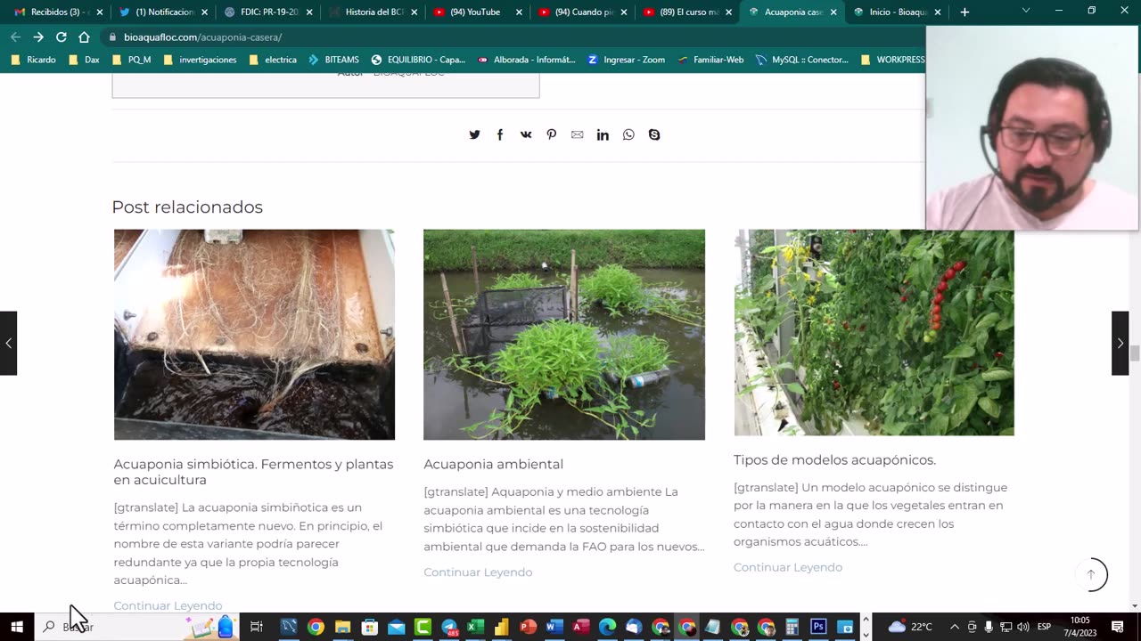Go to previous post with left arrow
Screen dimensions: 1141x641
[x=8, y=343]
